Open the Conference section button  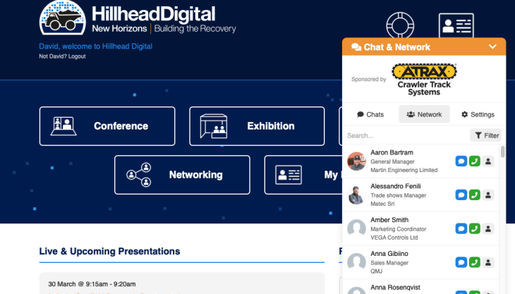[x=107, y=126]
